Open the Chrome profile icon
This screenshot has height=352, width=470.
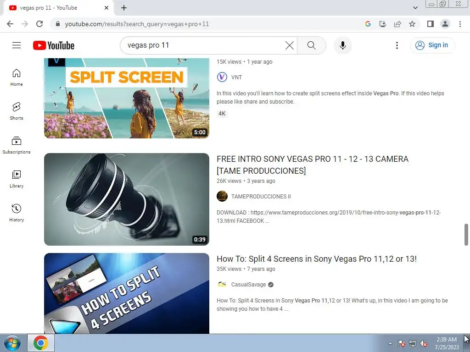(x=445, y=24)
